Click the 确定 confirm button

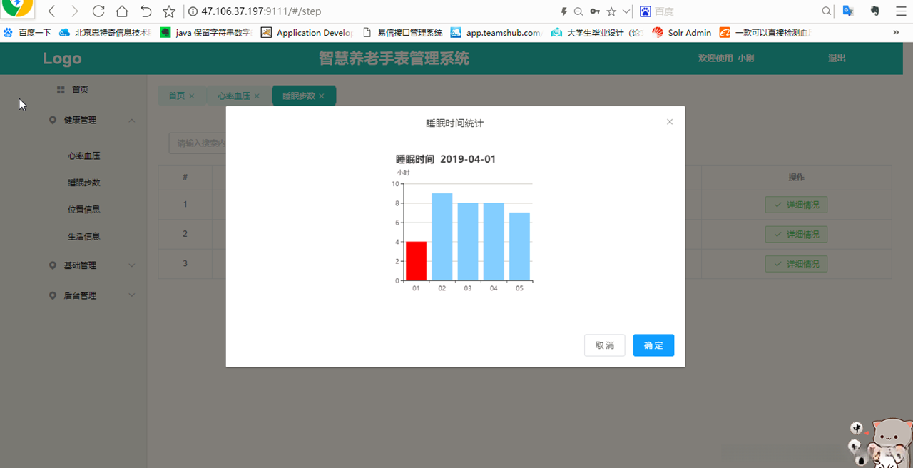click(653, 345)
